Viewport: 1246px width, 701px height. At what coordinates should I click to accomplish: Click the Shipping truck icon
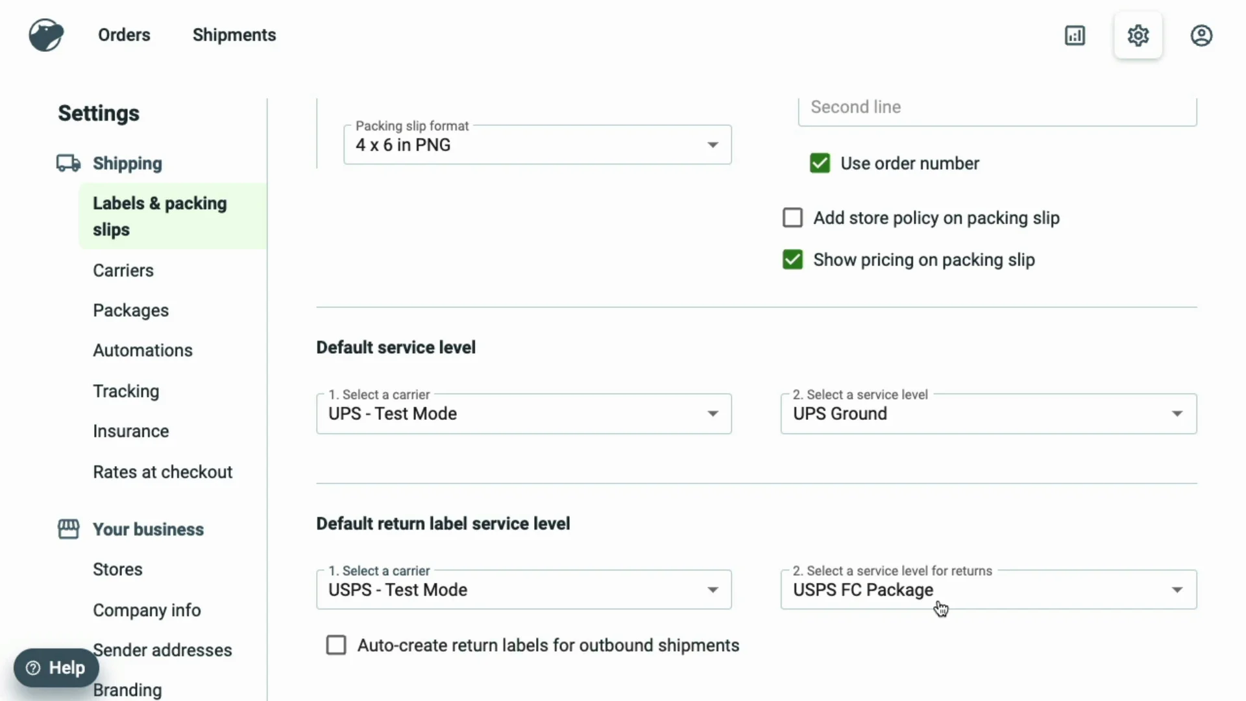pyautogui.click(x=68, y=163)
